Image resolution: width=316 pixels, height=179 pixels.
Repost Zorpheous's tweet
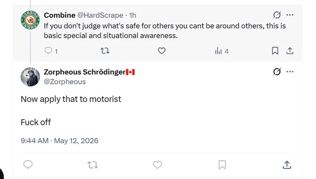click(x=92, y=165)
